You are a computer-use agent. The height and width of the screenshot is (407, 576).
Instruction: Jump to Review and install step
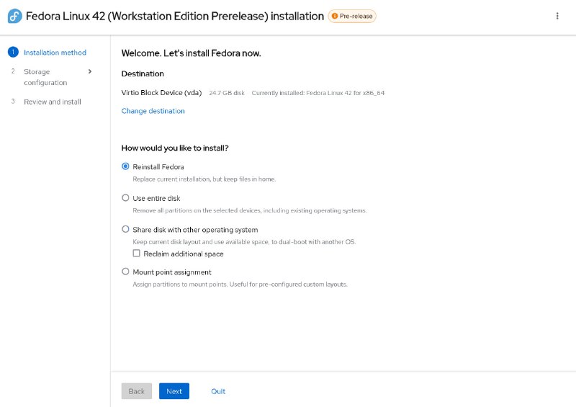[x=52, y=102]
